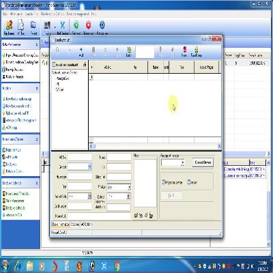Click the Name input field
This screenshot has height=273, width=273.
click(119, 157)
